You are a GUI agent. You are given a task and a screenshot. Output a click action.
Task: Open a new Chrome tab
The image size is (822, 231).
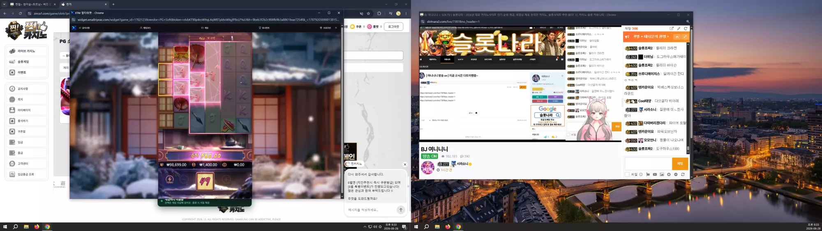[x=113, y=4]
